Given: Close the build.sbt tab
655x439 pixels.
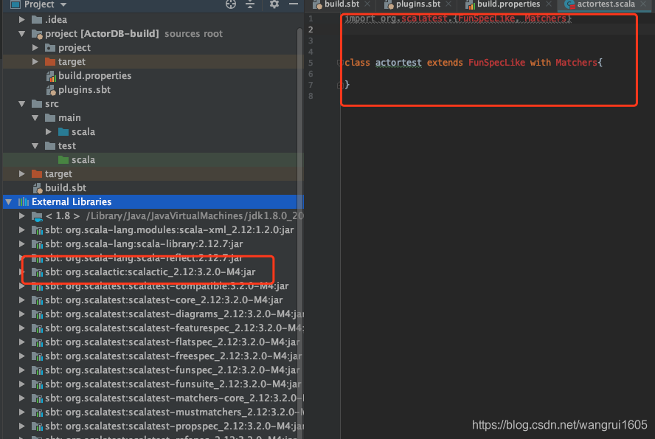Looking at the screenshot, I should (367, 4).
